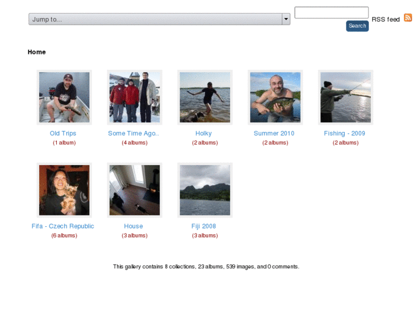Select the Home breadcrumb text

(36, 52)
